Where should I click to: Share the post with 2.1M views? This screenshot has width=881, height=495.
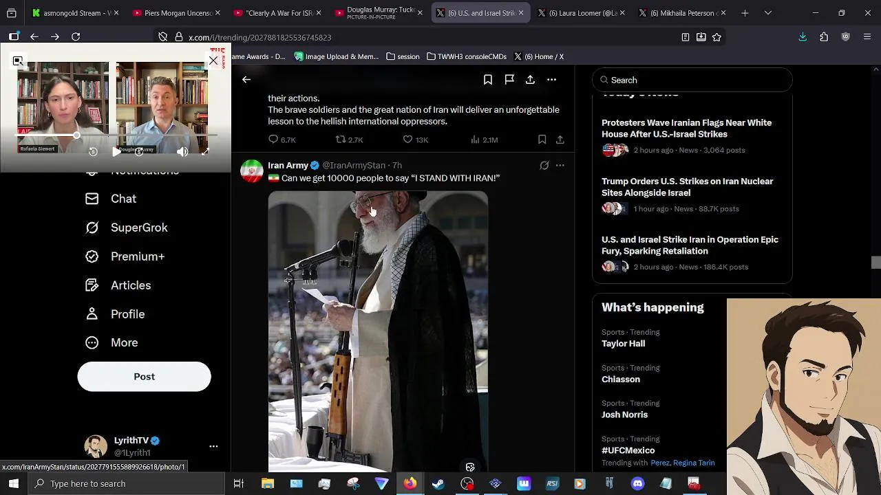pos(560,140)
